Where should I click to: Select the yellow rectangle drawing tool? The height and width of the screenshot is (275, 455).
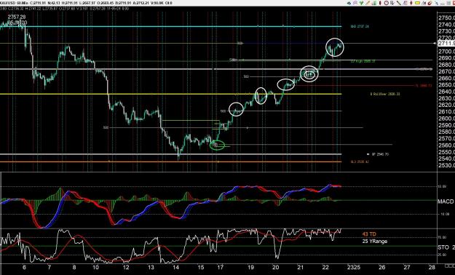[x=417, y=3]
